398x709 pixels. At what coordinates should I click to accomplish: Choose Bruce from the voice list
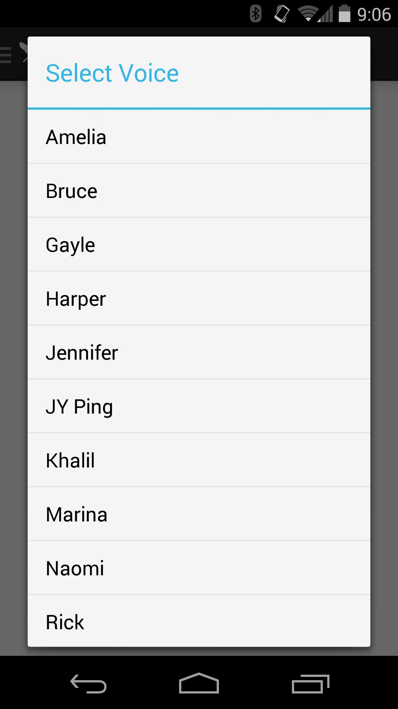pos(199,191)
